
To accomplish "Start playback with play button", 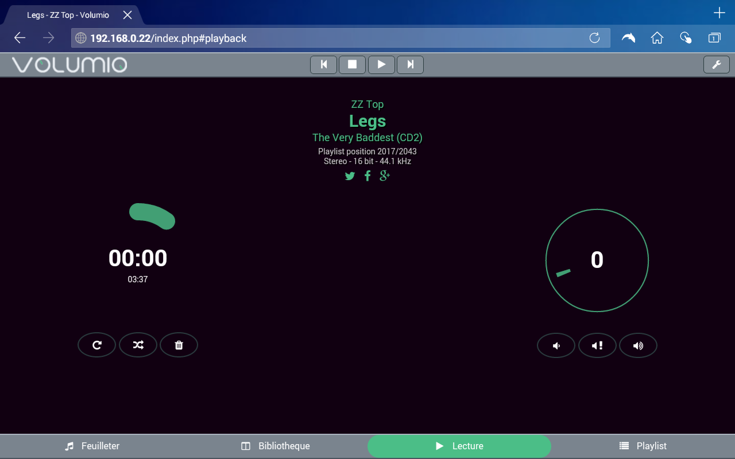I will click(381, 65).
